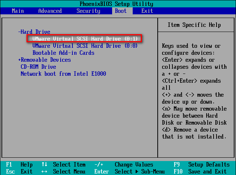Select Network boot from Intel E1000
Viewport: 236px width, 175px height.
(63, 74)
